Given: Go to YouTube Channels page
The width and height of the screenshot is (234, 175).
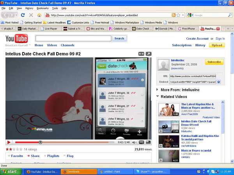Looking at the screenshot, I should click(67, 45).
